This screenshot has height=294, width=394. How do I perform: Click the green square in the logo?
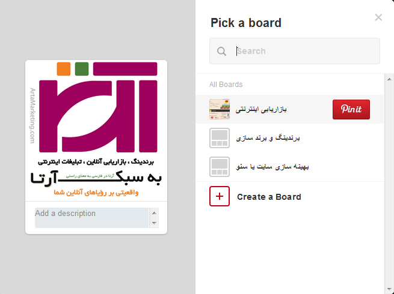click(x=82, y=68)
